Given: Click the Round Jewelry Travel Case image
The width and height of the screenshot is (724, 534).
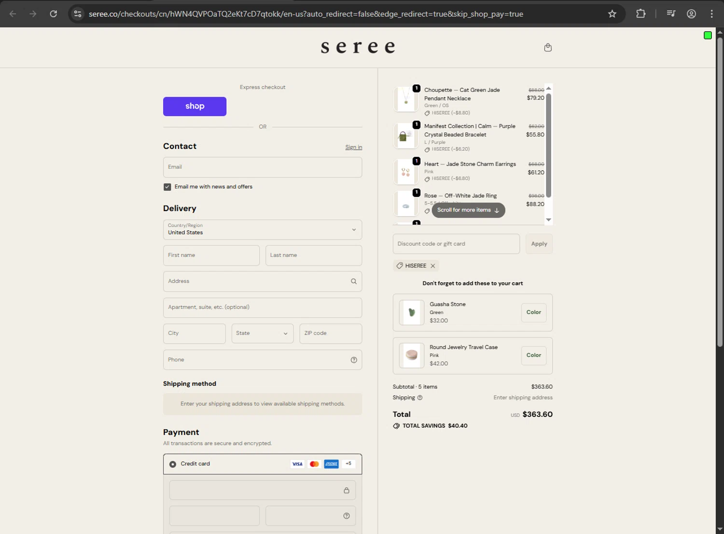Looking at the screenshot, I should point(412,356).
